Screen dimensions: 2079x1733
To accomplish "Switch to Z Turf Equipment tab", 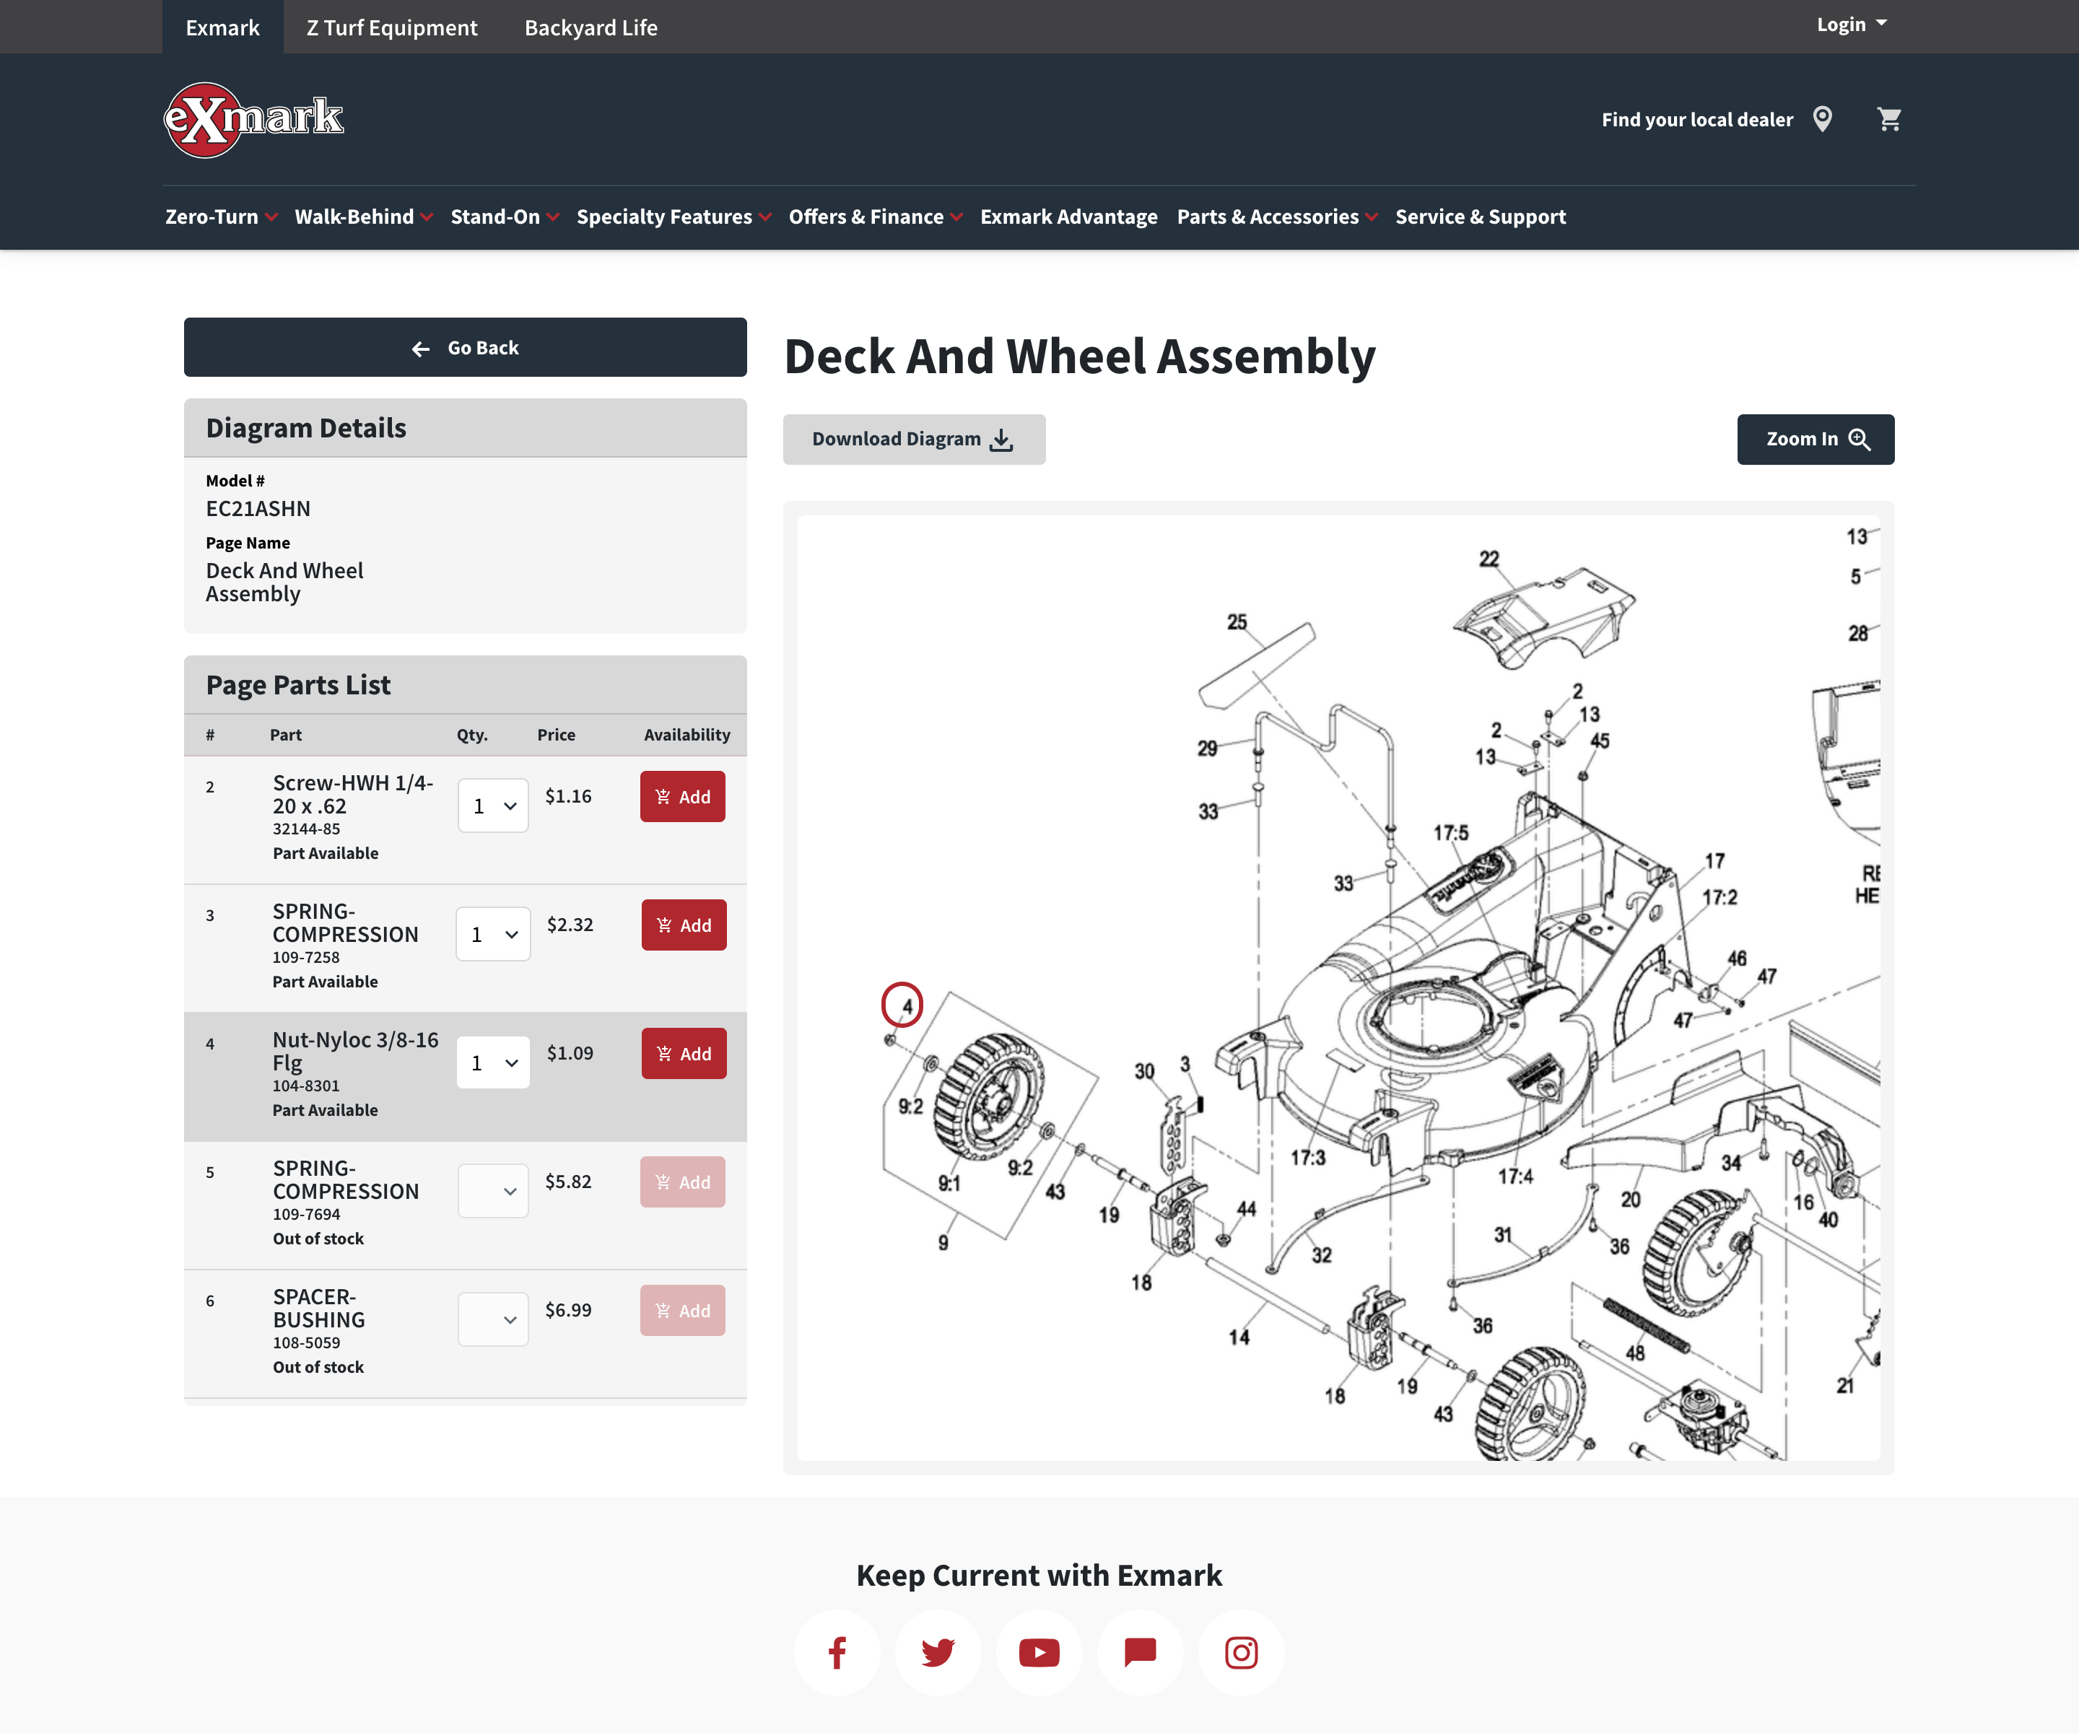I will pyautogui.click(x=392, y=27).
